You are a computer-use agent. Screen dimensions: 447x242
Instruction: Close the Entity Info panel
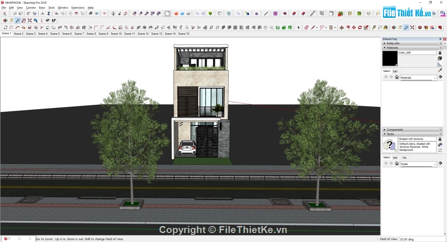pos(441,43)
